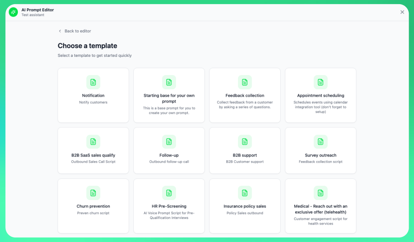The width and height of the screenshot is (414, 242).
Task: Select the B2B support template icon
Action: click(245, 142)
